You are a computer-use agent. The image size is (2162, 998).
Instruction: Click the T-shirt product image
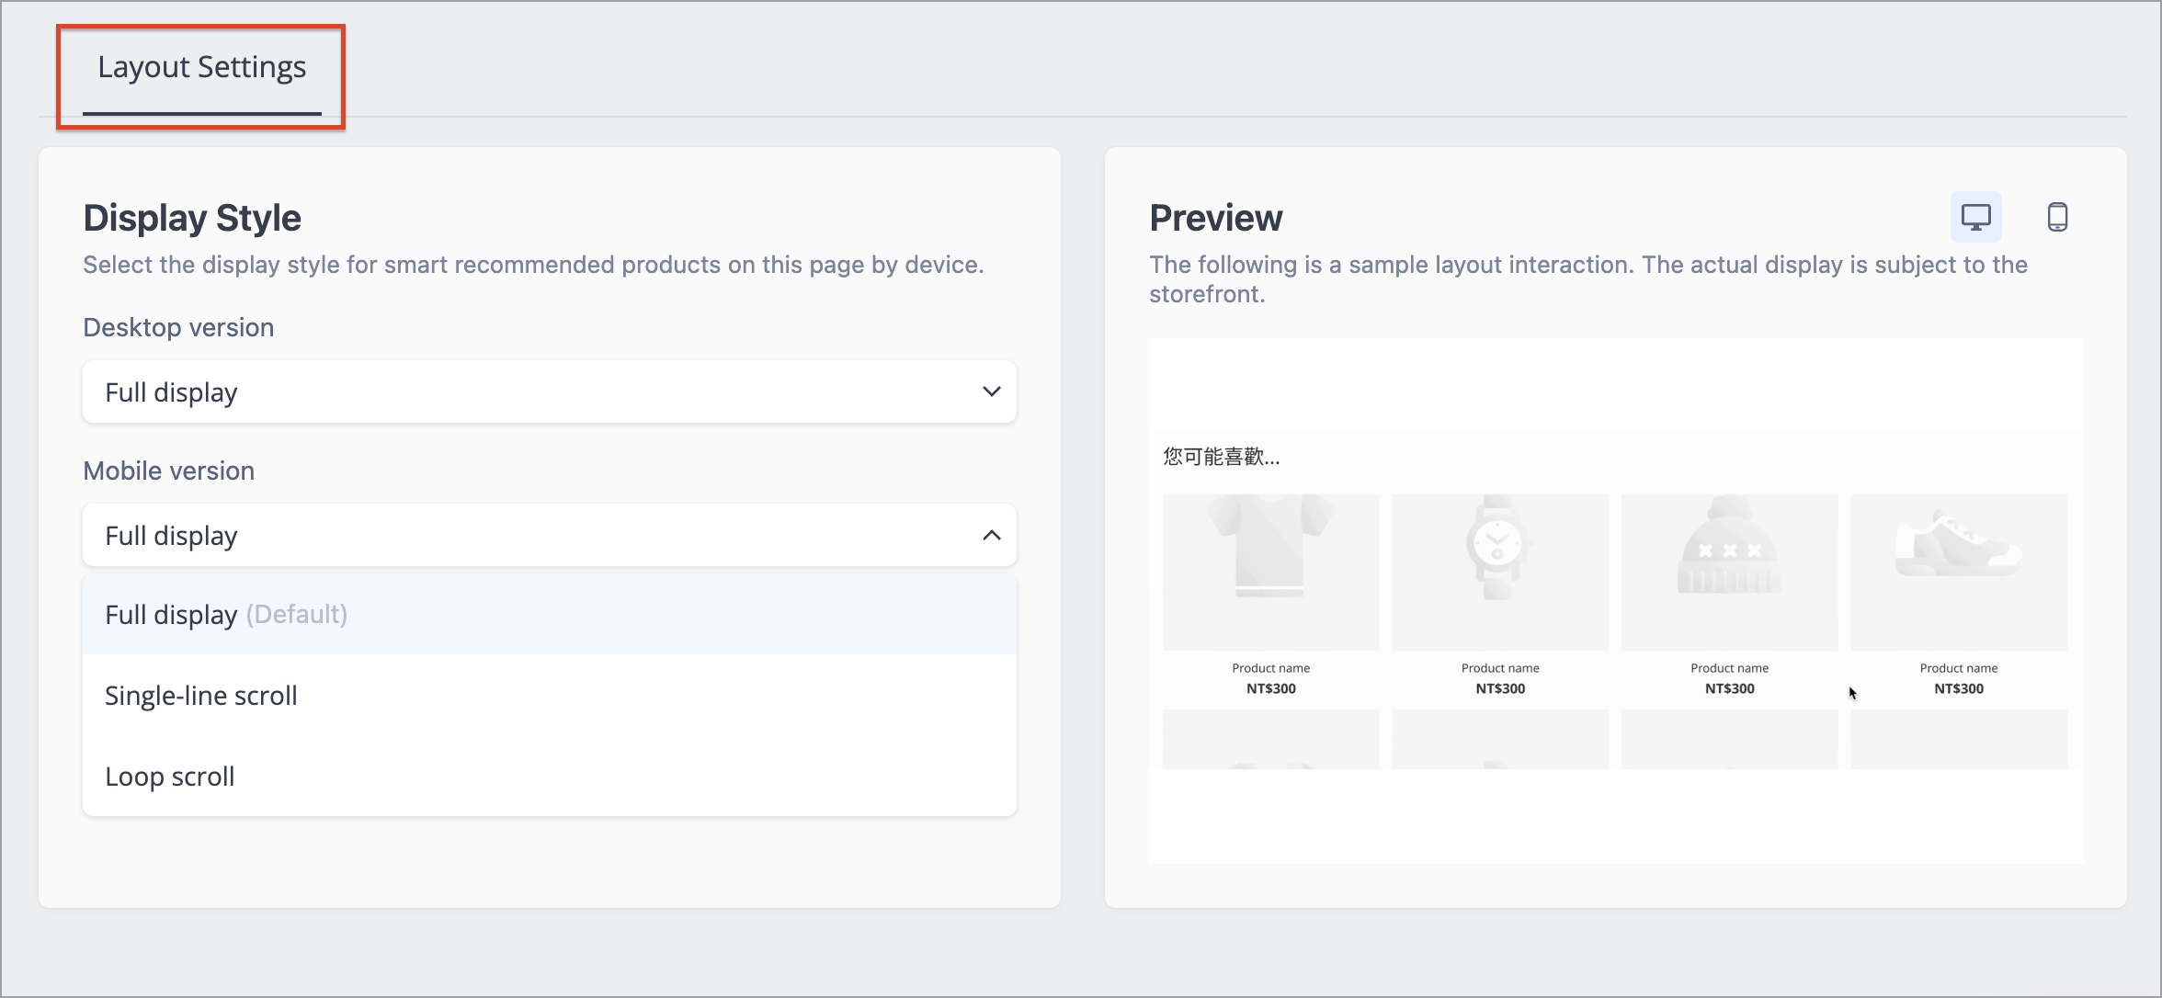[1270, 572]
